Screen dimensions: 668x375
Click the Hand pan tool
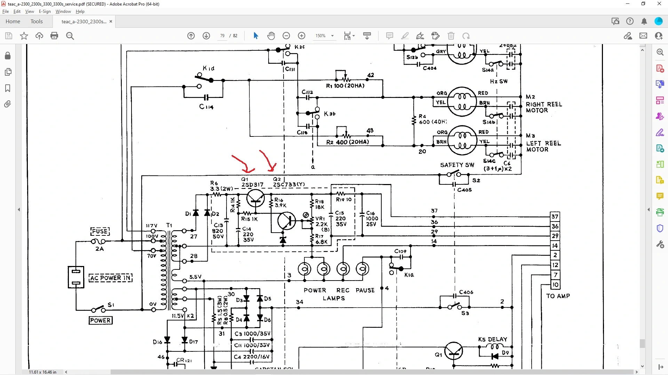[271, 36]
